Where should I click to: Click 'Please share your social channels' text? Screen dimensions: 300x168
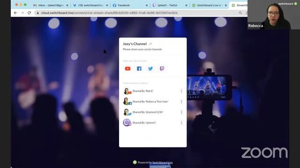pyautogui.click(x=142, y=49)
